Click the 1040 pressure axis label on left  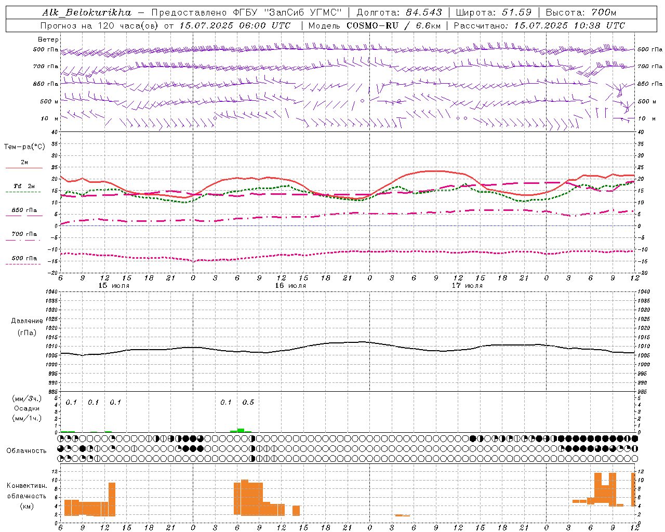pos(50,292)
